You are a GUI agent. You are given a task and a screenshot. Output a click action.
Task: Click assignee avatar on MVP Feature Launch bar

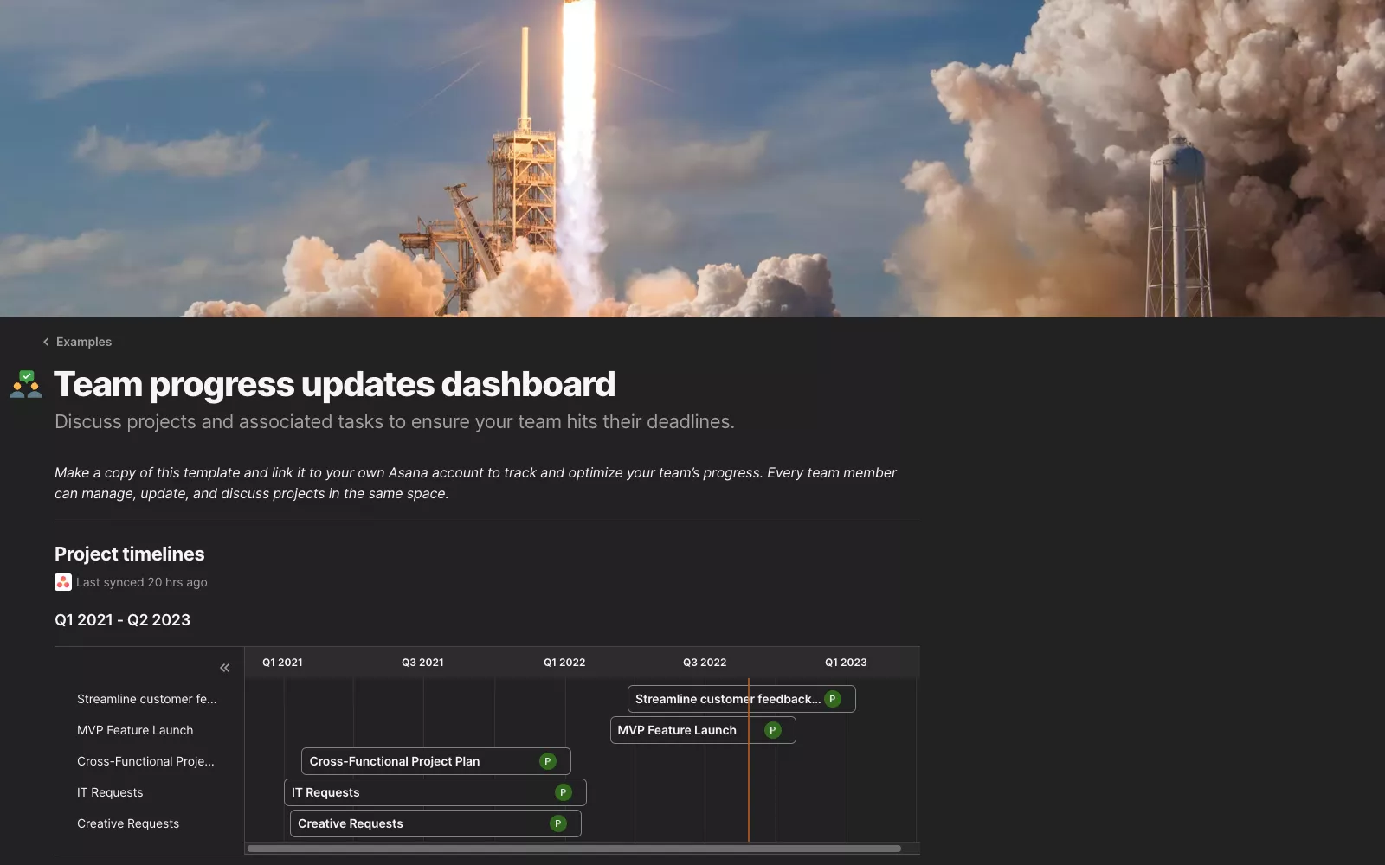(x=773, y=730)
